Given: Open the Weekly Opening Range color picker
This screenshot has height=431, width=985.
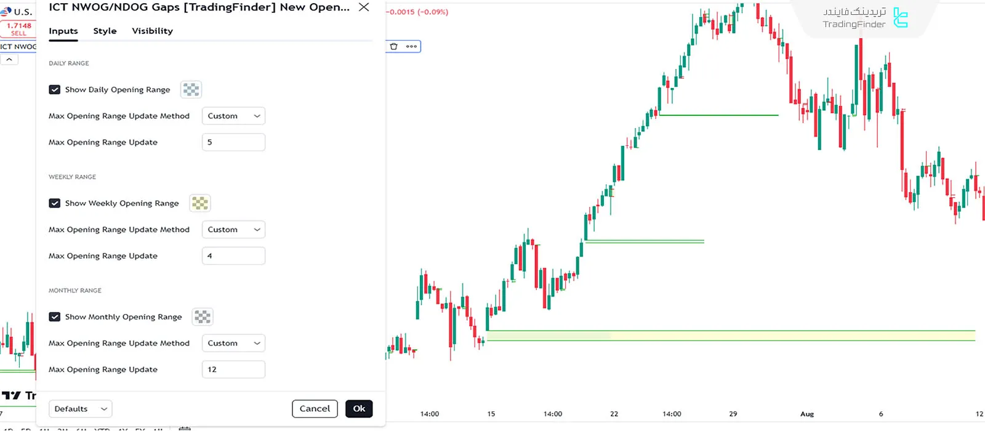Looking at the screenshot, I should point(199,203).
